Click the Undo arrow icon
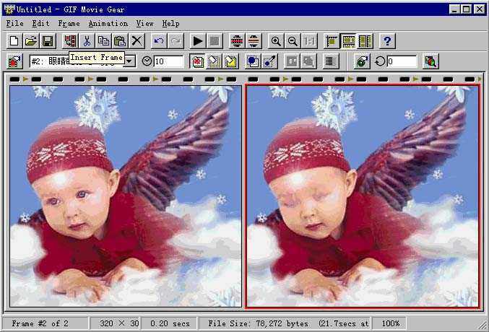This screenshot has width=489, height=332. point(159,41)
